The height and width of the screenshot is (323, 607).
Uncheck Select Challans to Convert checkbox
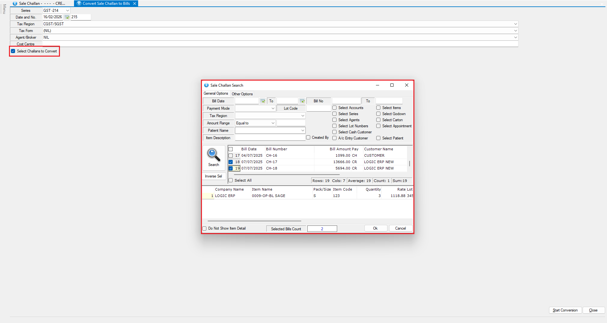point(13,51)
